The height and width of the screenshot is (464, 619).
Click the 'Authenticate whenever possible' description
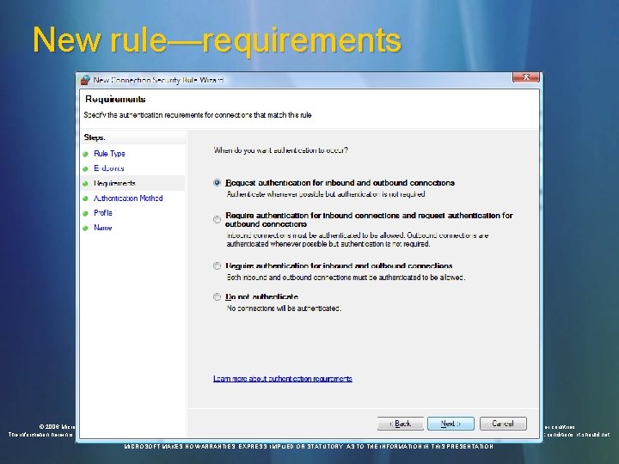(326, 194)
